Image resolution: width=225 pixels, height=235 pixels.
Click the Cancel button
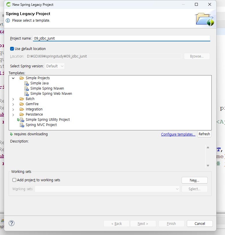tap(200, 224)
